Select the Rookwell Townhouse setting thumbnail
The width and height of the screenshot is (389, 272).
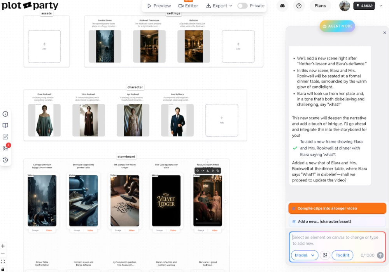click(149, 46)
